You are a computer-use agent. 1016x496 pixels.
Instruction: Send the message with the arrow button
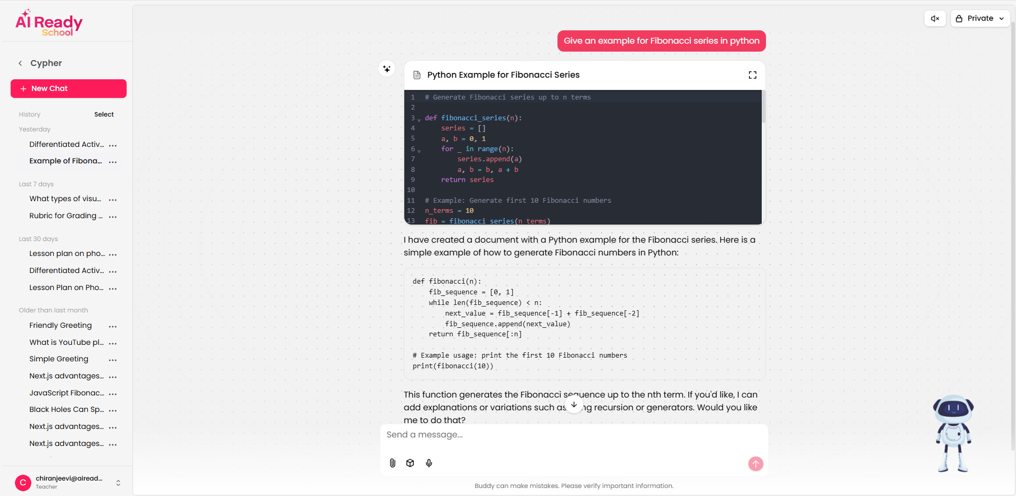click(755, 464)
